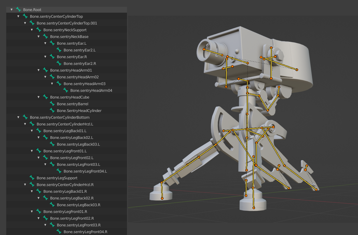
Task: Collapse the Bone.Root hierarchy
Action: 12,9
